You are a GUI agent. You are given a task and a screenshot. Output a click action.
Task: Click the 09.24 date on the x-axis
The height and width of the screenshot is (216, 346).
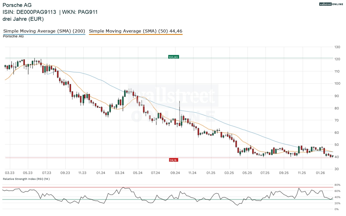tap(175, 173)
